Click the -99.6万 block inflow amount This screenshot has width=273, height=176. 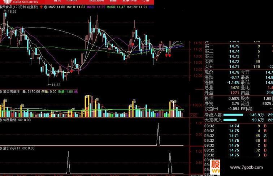(x=257, y=120)
